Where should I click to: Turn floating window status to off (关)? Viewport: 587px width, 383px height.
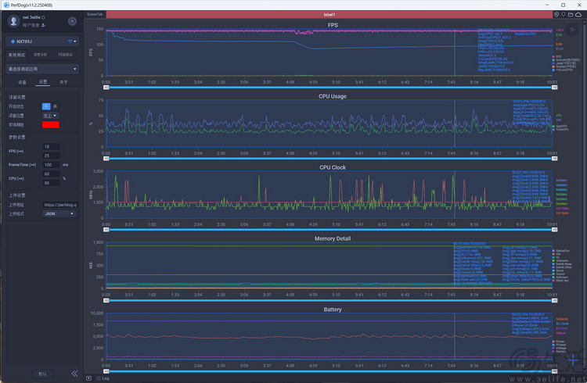(x=55, y=106)
